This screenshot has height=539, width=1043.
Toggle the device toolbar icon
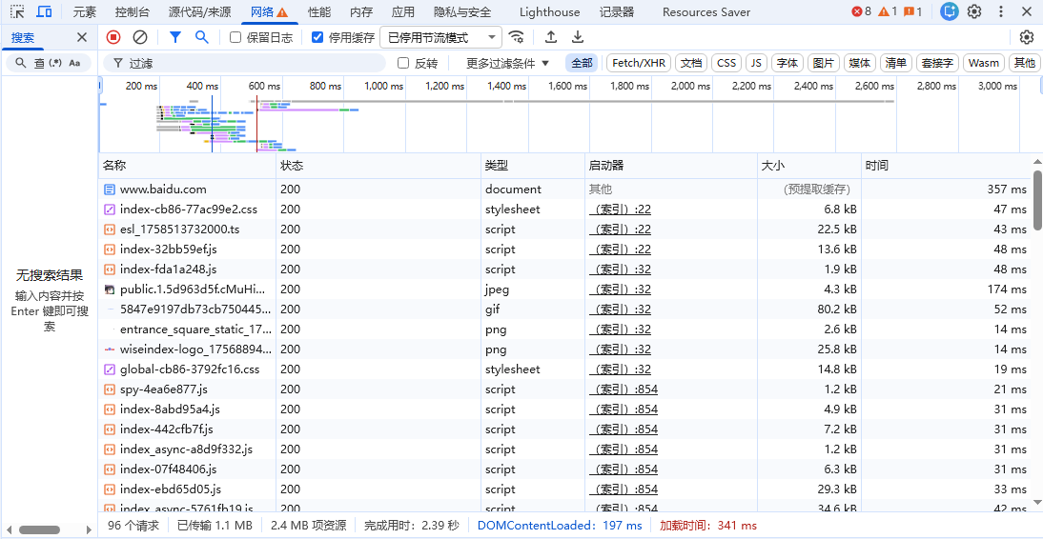click(45, 11)
